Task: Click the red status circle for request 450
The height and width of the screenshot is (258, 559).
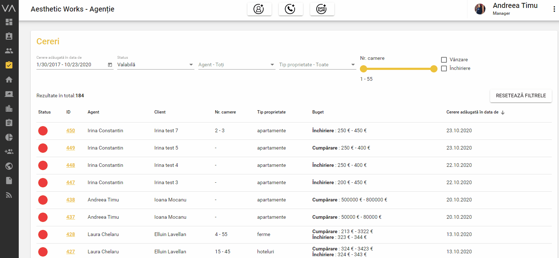Action: point(43,131)
